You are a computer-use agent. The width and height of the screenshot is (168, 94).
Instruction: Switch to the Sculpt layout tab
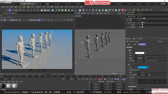click(78, 4)
